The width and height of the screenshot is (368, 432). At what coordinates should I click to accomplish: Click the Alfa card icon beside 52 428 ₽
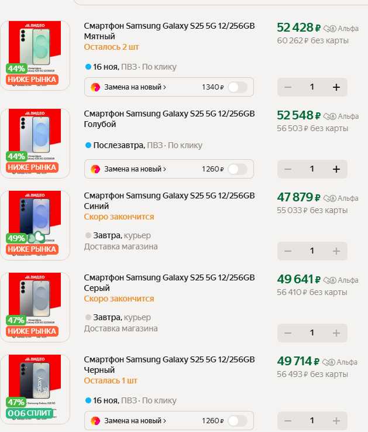coord(331,28)
